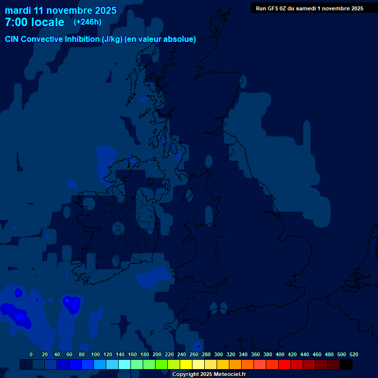The height and width of the screenshot is (378, 378).
Task: Select the orange swatch between 320 and 340
Action: [235, 365]
